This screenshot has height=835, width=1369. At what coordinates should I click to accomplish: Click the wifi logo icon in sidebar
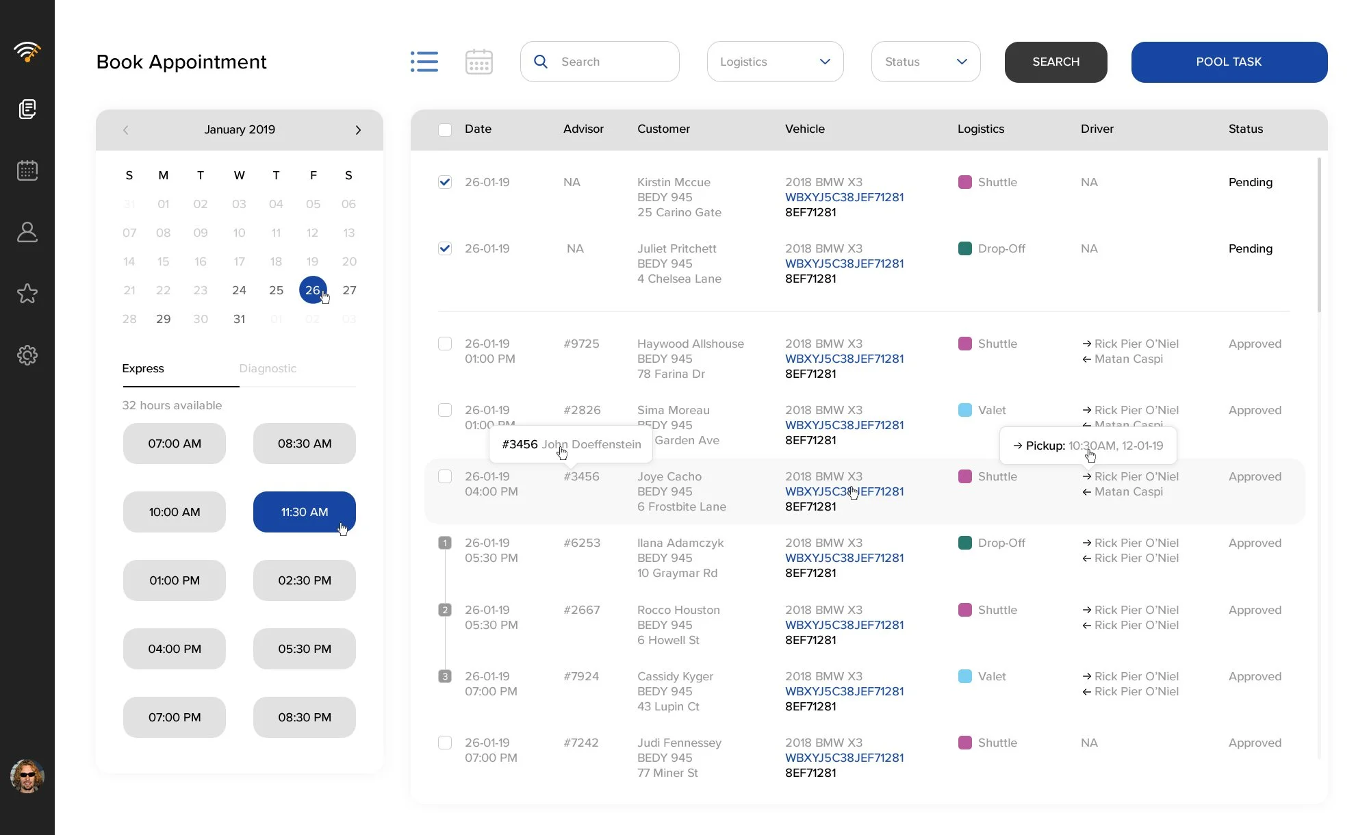click(x=27, y=51)
